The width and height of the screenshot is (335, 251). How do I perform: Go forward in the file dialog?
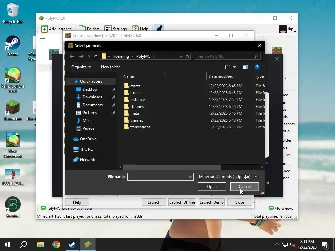coord(81,56)
